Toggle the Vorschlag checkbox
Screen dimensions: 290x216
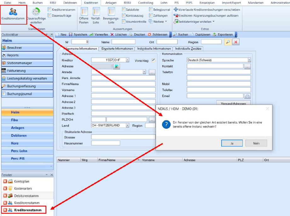click(x=153, y=60)
